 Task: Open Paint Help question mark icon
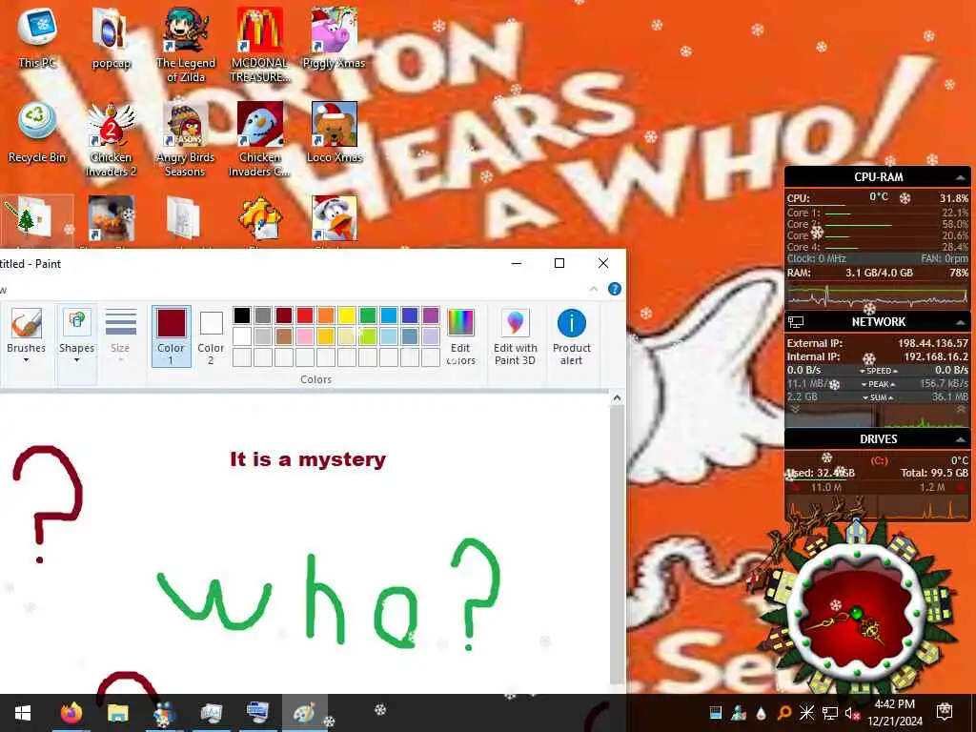coord(615,289)
